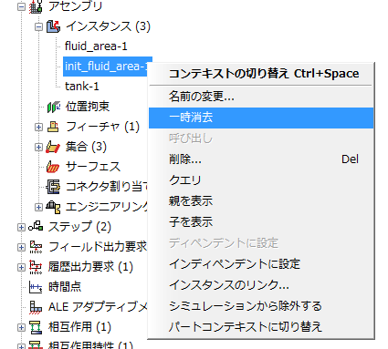Click the 時間点 time points icon
Viewport: 388px width, 349px height.
click(36, 287)
